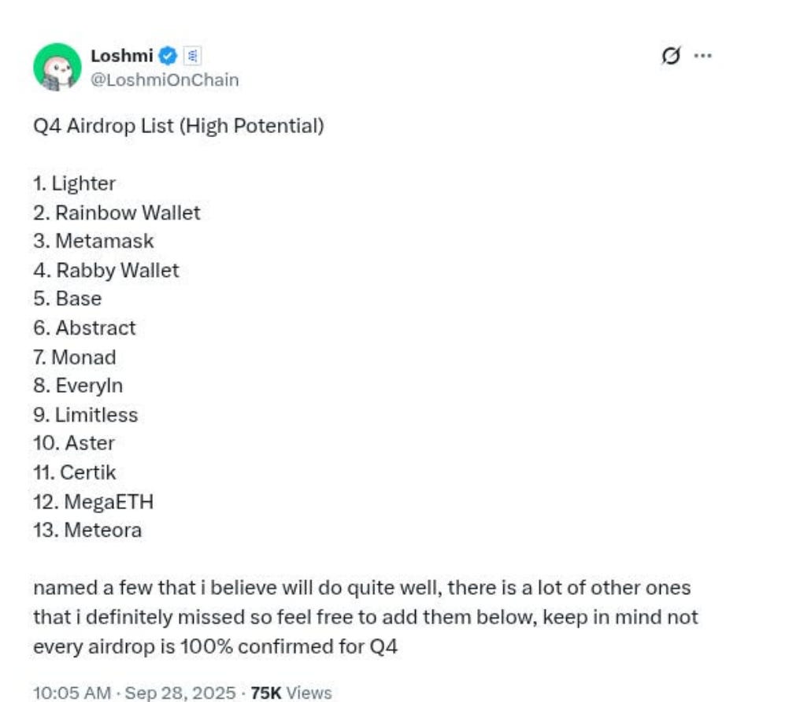
Task: Click the '4. Rabby Wallet' list entry
Action: tap(106, 270)
